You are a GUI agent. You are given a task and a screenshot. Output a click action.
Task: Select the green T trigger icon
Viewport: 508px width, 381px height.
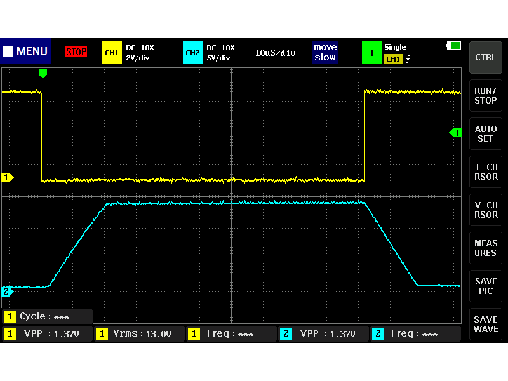pos(371,53)
